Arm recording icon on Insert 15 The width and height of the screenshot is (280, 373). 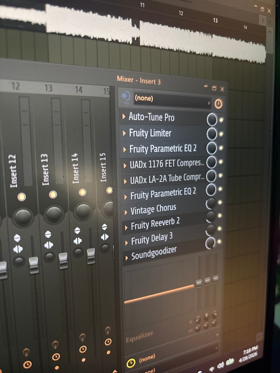click(107, 330)
